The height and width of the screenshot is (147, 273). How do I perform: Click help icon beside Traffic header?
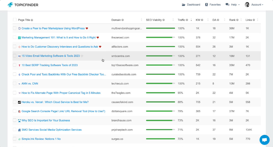click(187, 20)
